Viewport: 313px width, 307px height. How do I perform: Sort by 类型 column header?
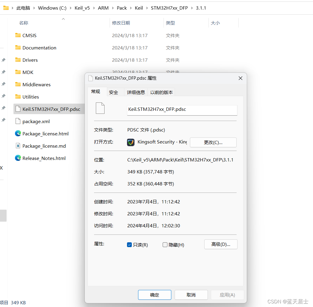[170, 23]
